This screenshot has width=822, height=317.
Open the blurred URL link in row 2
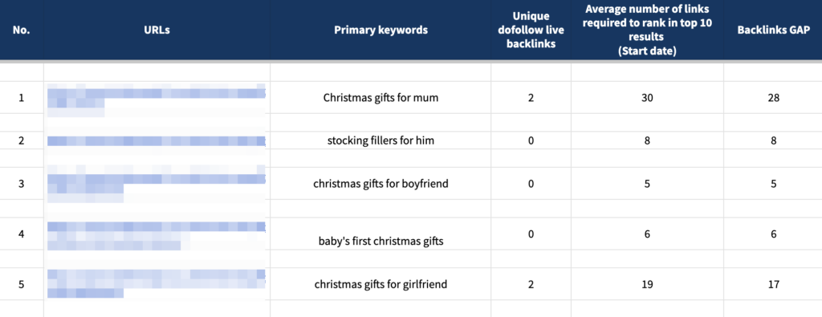[157, 140]
